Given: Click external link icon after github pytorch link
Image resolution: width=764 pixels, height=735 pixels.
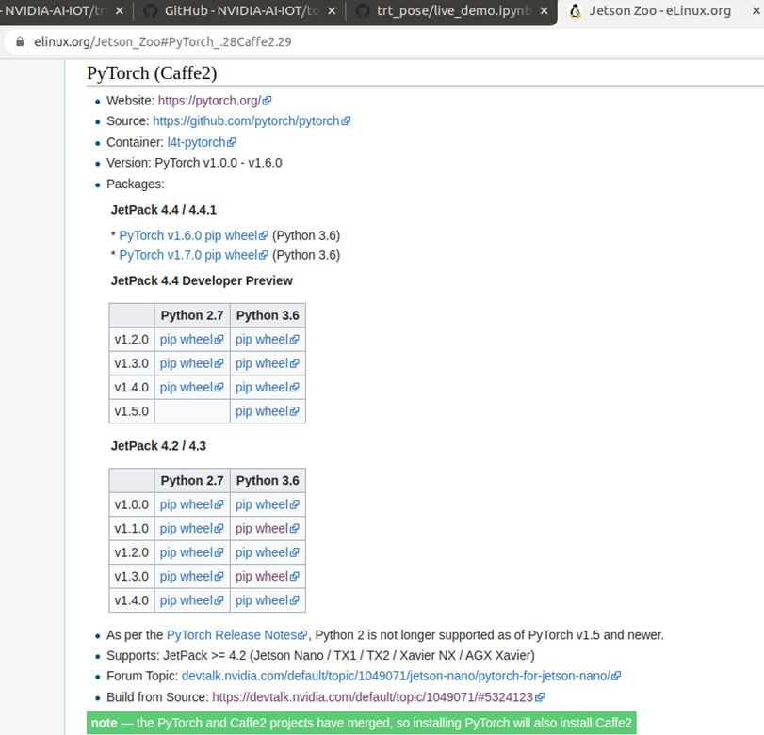Looking at the screenshot, I should [x=346, y=121].
